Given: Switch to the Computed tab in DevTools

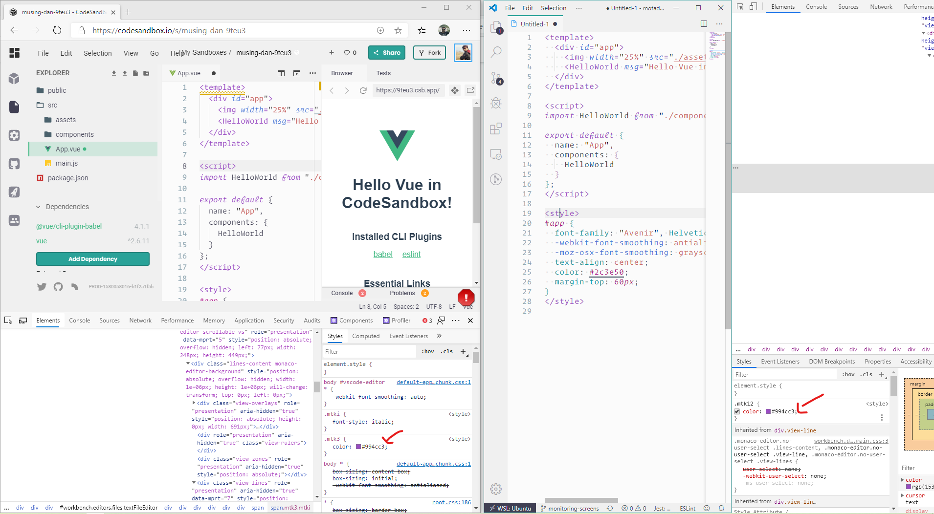Looking at the screenshot, I should coord(366,336).
